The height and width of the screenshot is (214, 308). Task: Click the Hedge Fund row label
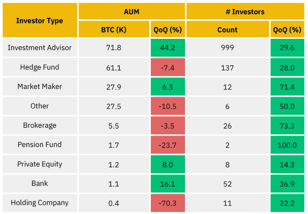39,67
